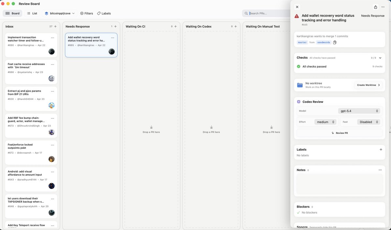
Task: Click the Search PRs field
Action: (x=264, y=13)
